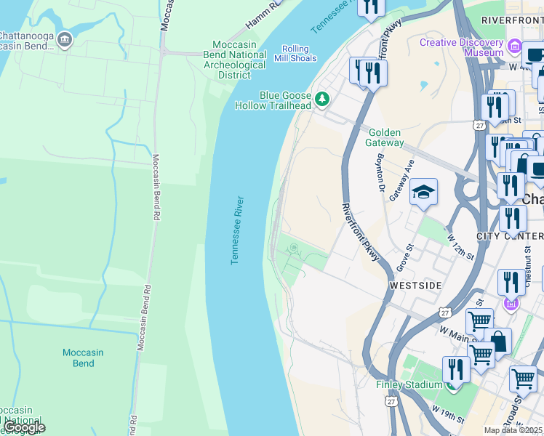Click the shopping cart marker near Broad St

(523, 381)
